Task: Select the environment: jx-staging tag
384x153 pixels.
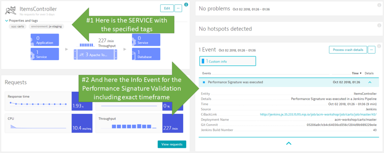Action: coord(46,27)
